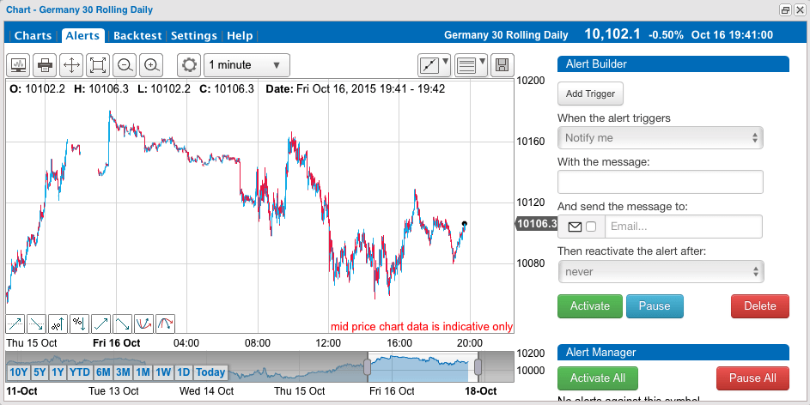Viewport: 810px width, 405px height.
Task: Click the Alert Manager panel header
Action: [673, 352]
